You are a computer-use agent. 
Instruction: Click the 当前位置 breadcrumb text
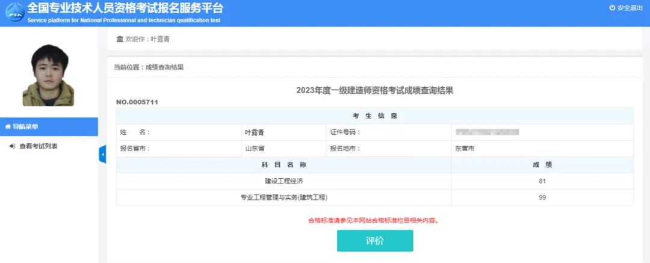coord(149,67)
